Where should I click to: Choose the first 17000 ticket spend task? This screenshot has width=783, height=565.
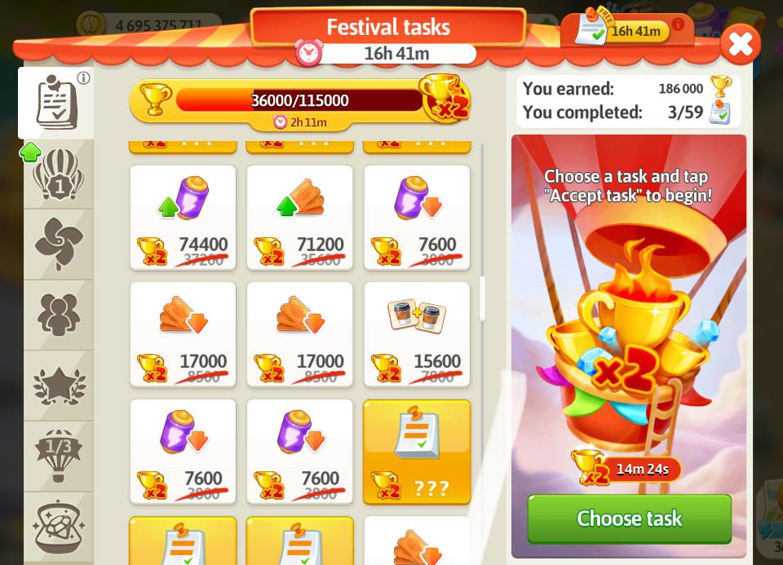[x=183, y=334]
